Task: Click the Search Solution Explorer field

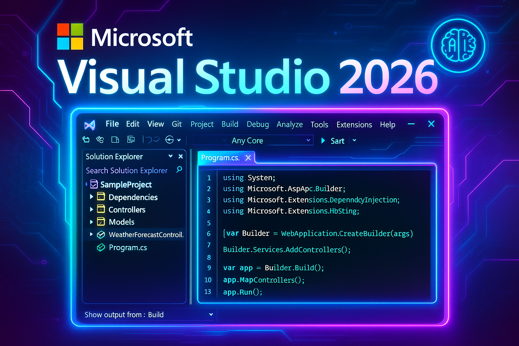Action: click(x=127, y=171)
